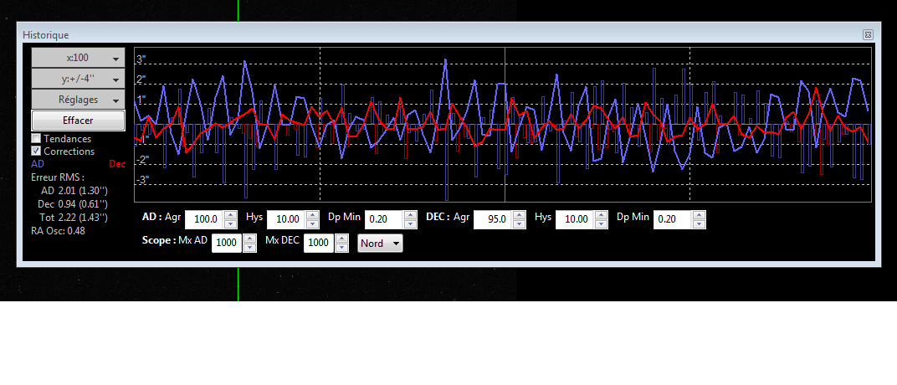Increase DEC Hys with up arrow
Screen dimensions: 897x385
pos(602,215)
